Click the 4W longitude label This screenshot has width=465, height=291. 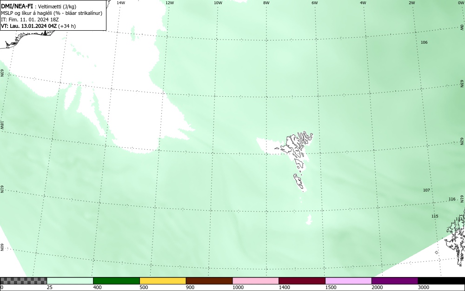[x=363, y=3]
